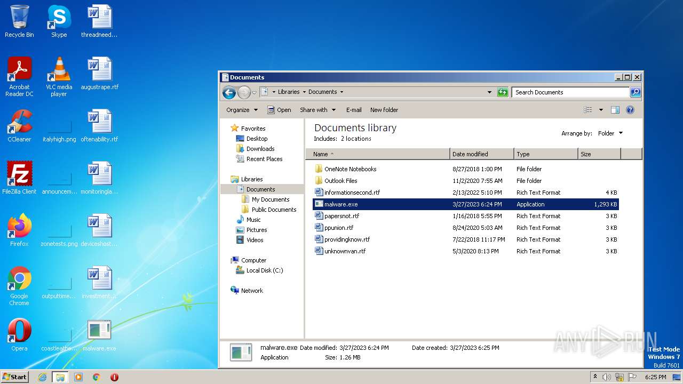Click the Explorer Back arrow button
Image resolution: width=683 pixels, height=384 pixels.
[229, 92]
